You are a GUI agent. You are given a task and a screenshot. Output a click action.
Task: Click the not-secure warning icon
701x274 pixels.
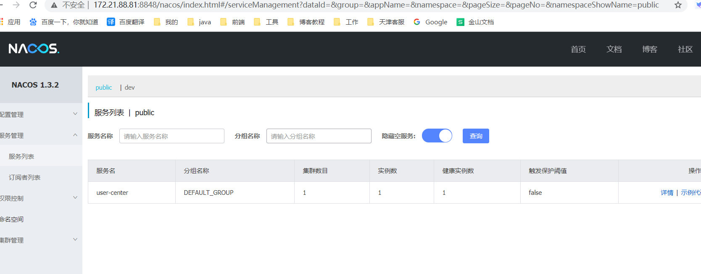click(x=54, y=5)
